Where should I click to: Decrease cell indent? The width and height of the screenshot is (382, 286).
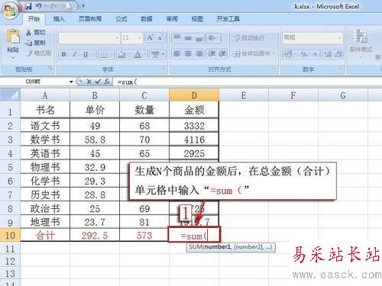click(212, 54)
